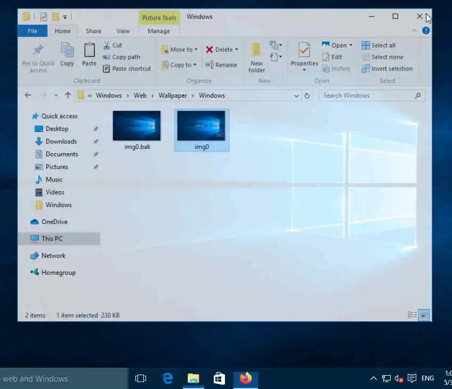Open Customize Quick Access Toolbar dropdown
The width and height of the screenshot is (452, 389).
click(x=65, y=17)
